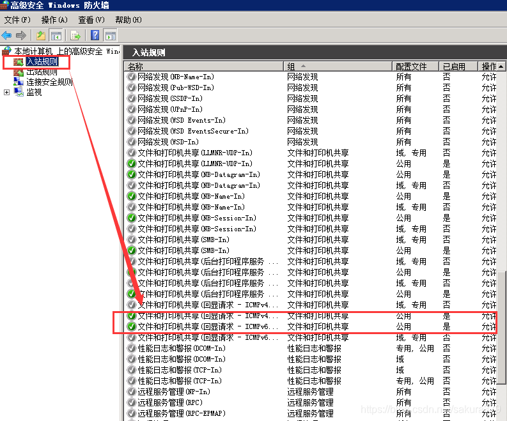Click the Forward arrow toolbar icon
This screenshot has width=507, height=421.
click(20, 35)
